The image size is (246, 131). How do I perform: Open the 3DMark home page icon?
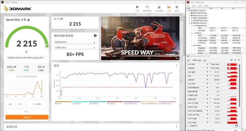[x=137, y=7]
